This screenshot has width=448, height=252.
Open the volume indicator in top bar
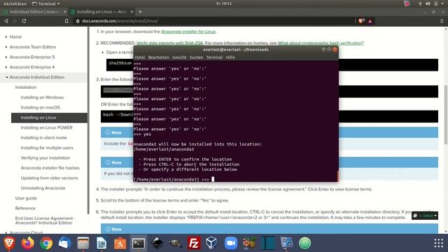428,3
